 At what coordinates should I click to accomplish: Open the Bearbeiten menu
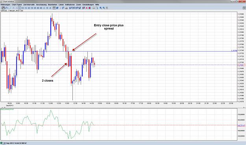click(53, 5)
